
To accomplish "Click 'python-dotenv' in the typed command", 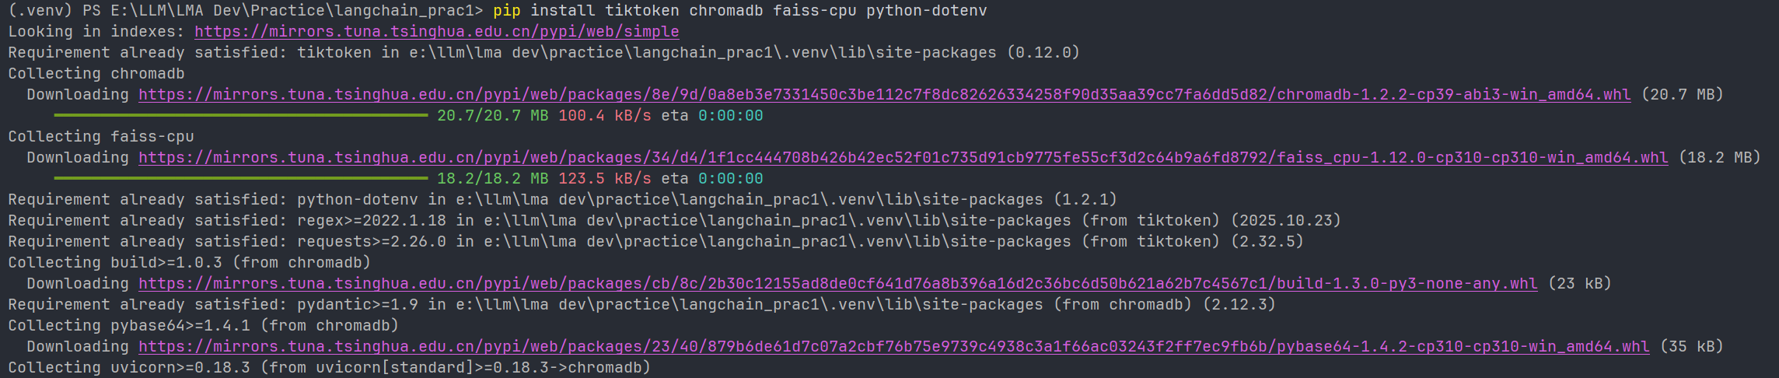I will 926,11.
